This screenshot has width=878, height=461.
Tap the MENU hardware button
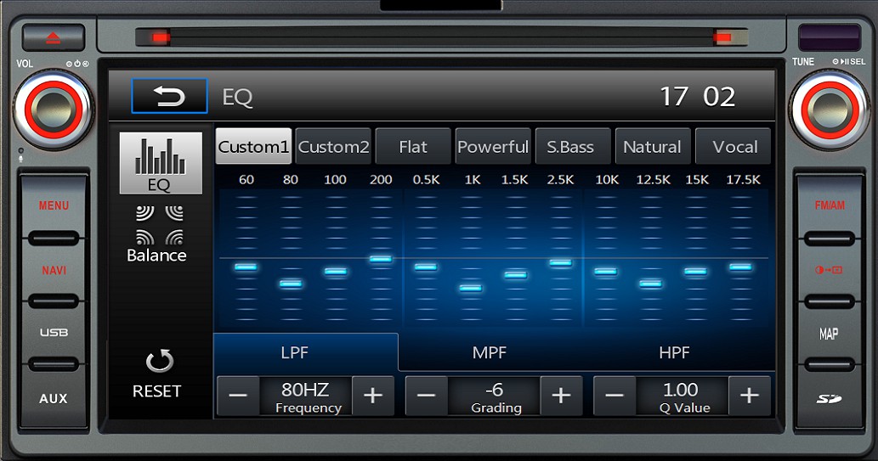54,206
